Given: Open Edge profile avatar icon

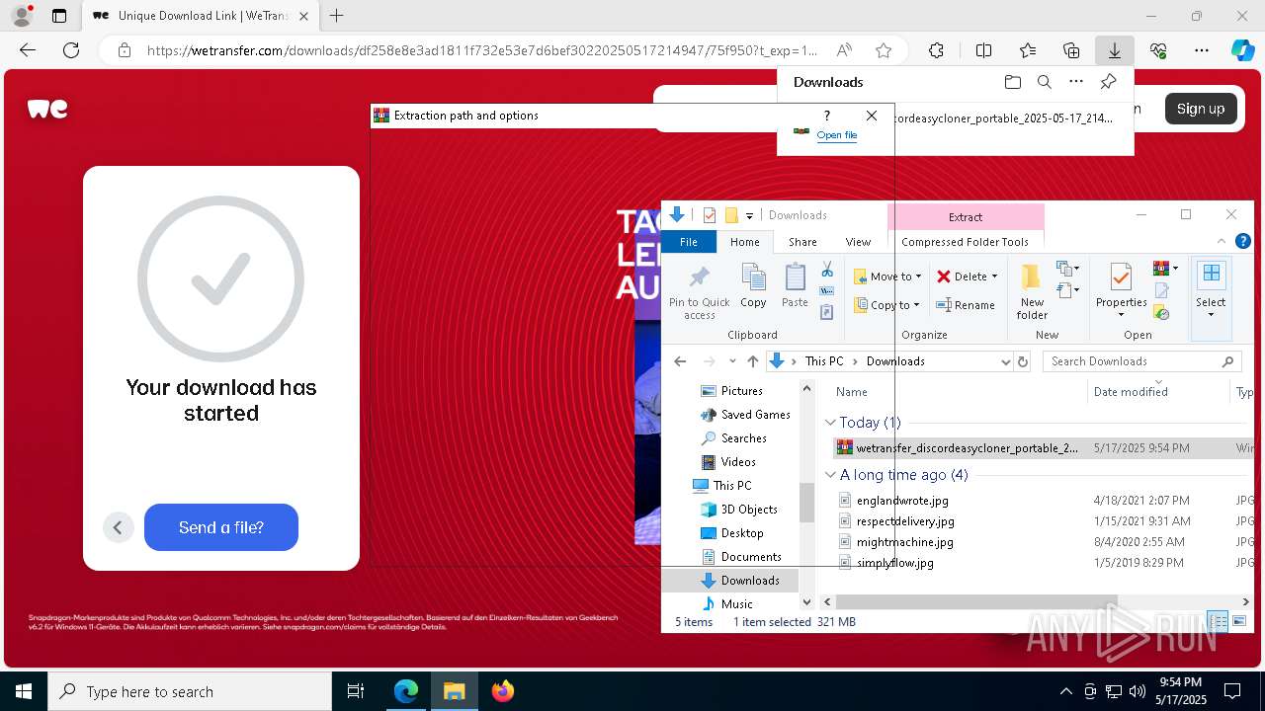Looking at the screenshot, I should [x=22, y=16].
